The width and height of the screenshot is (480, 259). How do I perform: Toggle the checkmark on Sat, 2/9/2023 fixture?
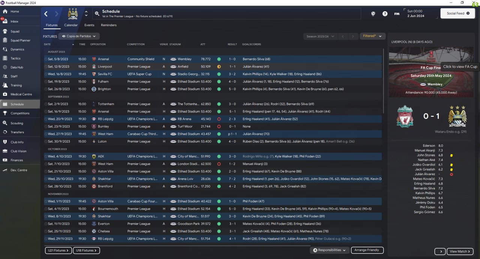coord(46,104)
